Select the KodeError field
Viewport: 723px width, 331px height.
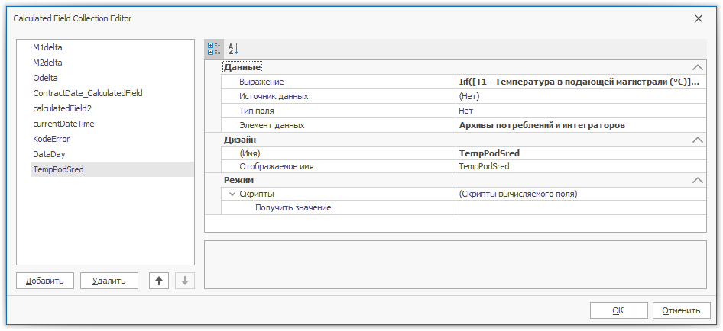[51, 139]
